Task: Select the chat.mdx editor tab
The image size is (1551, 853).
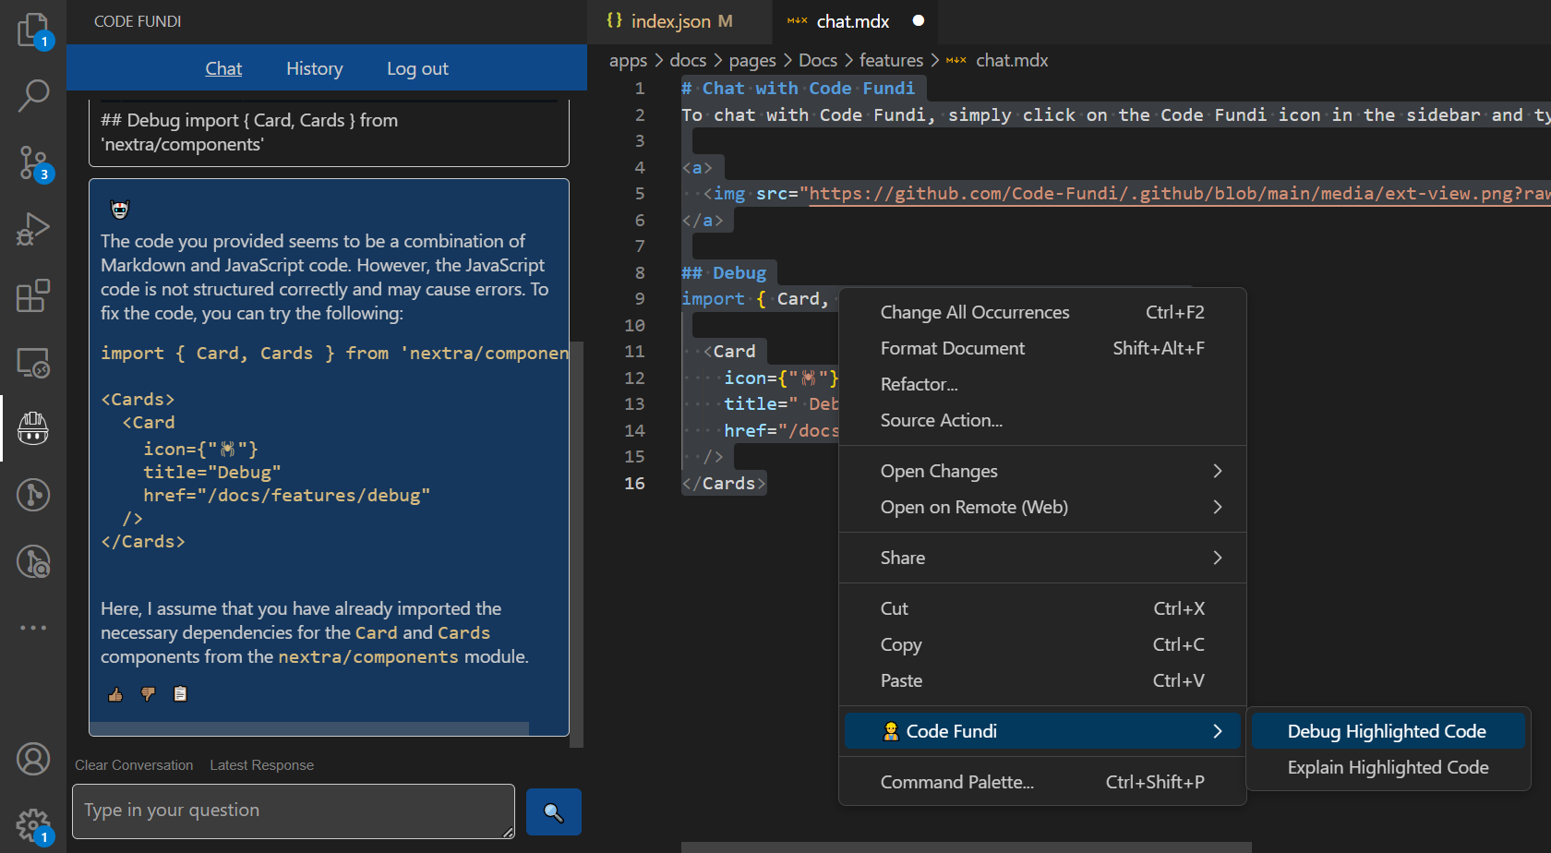Action: coord(853,20)
